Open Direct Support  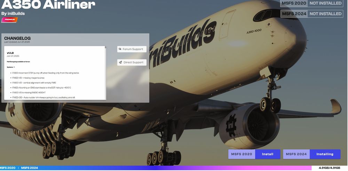[132, 62]
